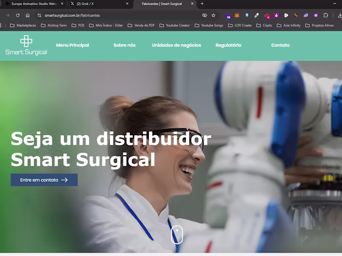Viewport: 342px width, 256px height.
Task: Open the extension with the 18 badge
Action: point(228,16)
